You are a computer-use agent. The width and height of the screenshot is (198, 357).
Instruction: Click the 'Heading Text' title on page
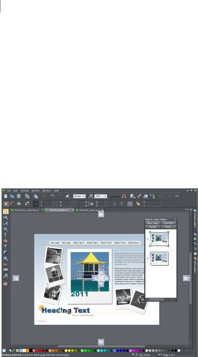pos(66,310)
